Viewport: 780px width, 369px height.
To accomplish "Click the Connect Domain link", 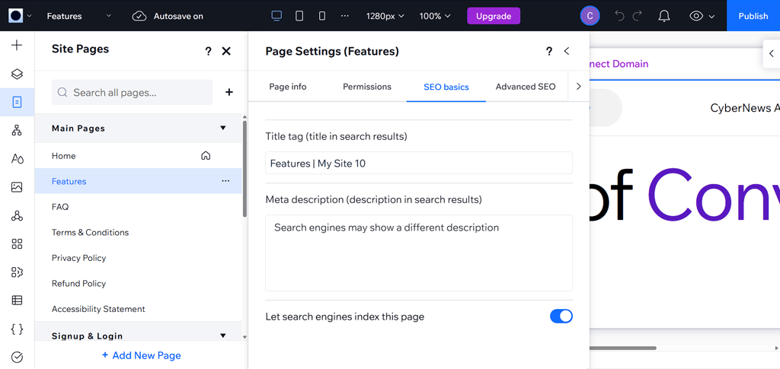I will [619, 64].
